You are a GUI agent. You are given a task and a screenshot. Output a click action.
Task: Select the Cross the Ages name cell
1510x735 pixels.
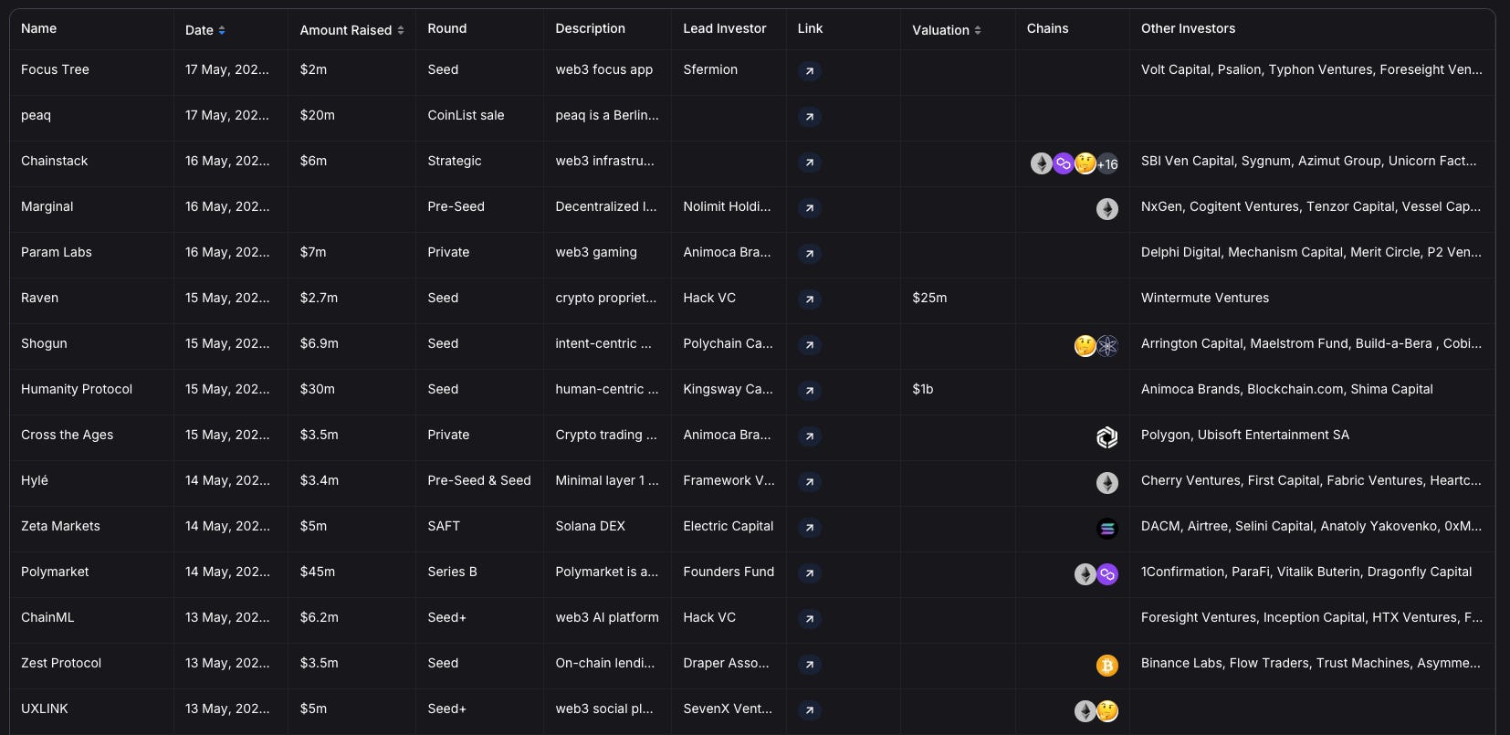pyautogui.click(x=91, y=436)
